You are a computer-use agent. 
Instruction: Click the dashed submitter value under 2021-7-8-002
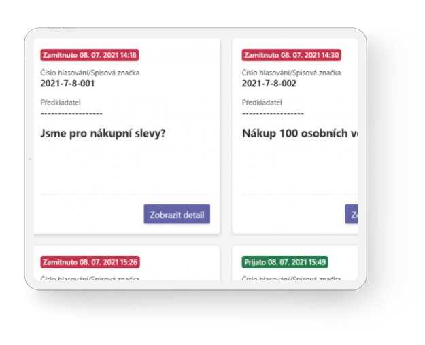273,113
